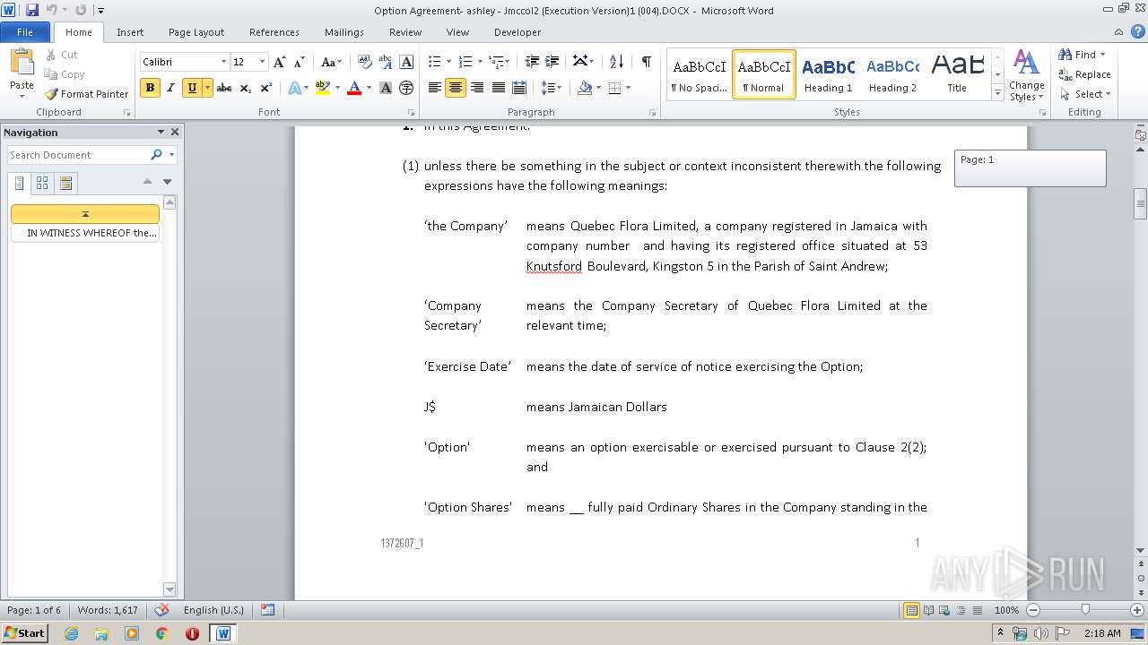The height and width of the screenshot is (645, 1148).
Task: Switch to Page Layout tab
Action: click(x=196, y=32)
